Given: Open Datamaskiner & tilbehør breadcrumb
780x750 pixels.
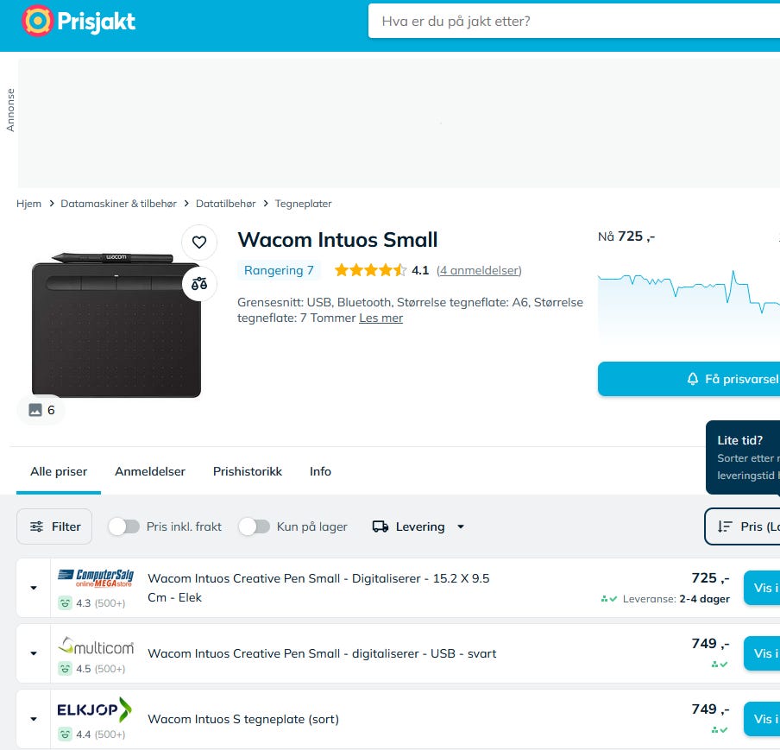Looking at the screenshot, I should [118, 204].
